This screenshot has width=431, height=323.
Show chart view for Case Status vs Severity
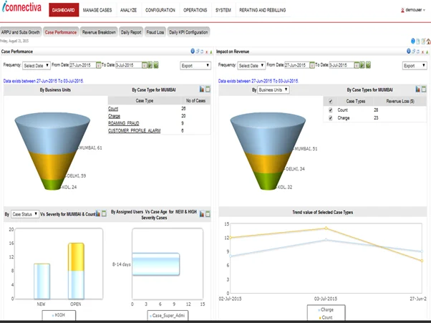point(98,213)
